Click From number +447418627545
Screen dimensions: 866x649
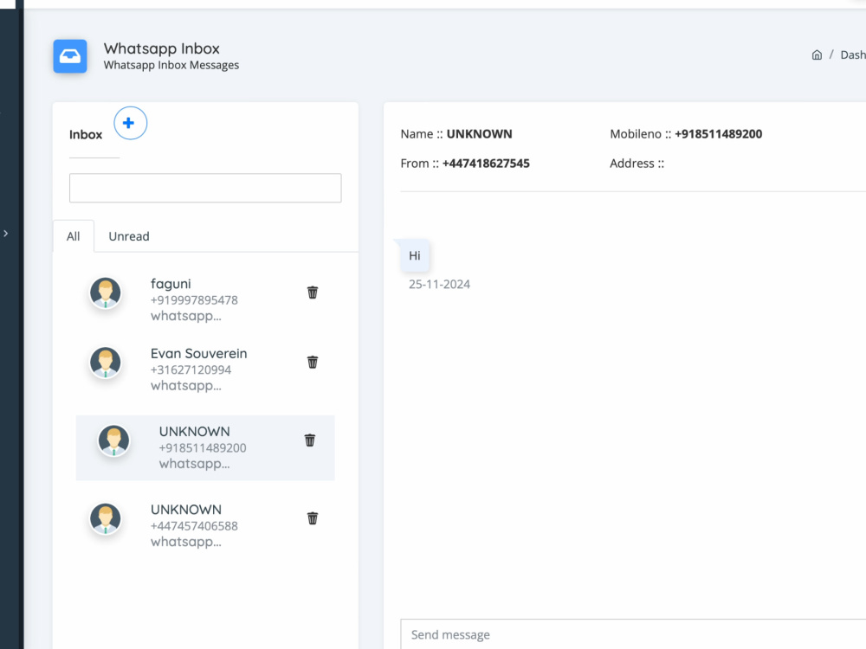[486, 164]
